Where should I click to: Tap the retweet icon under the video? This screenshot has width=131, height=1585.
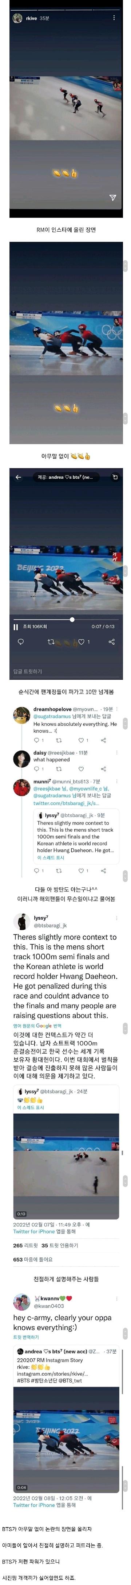(x=51, y=642)
